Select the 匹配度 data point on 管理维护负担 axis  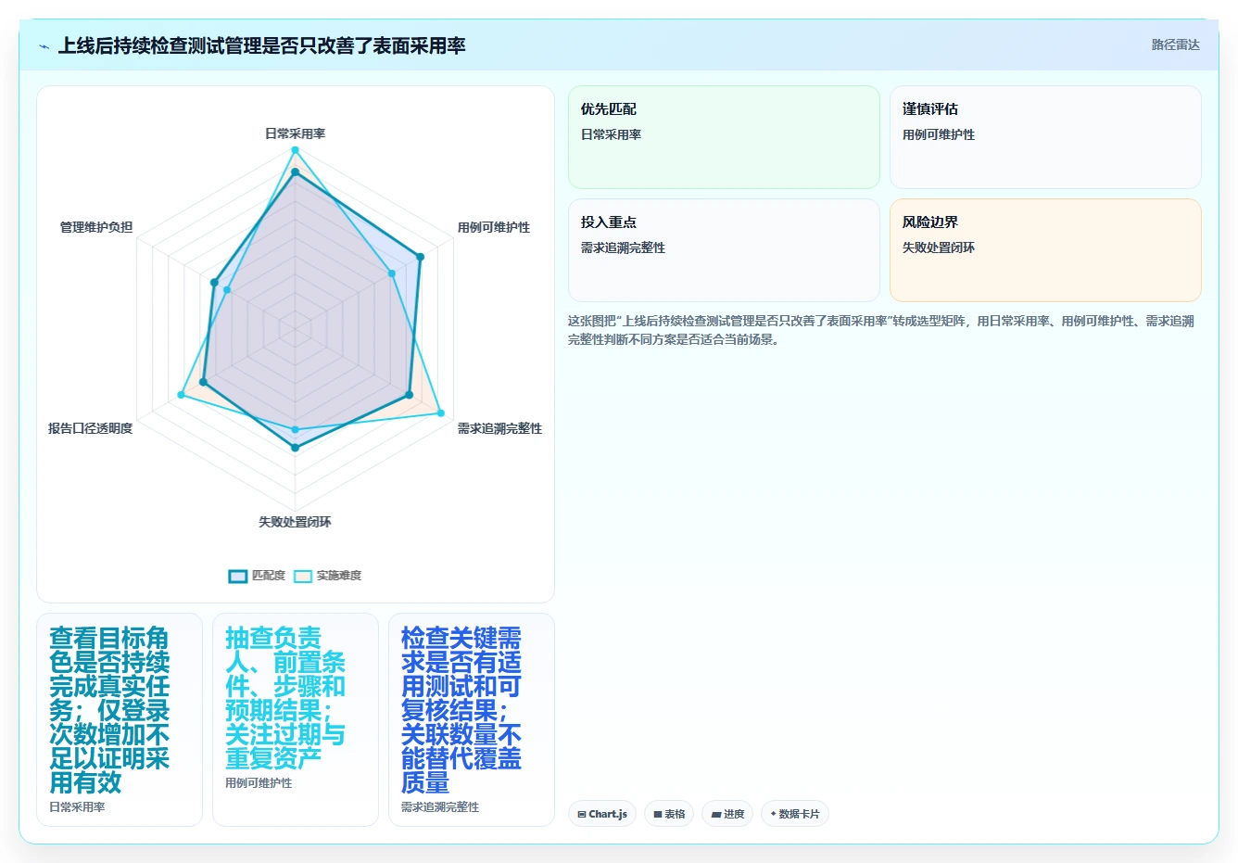[x=214, y=282]
